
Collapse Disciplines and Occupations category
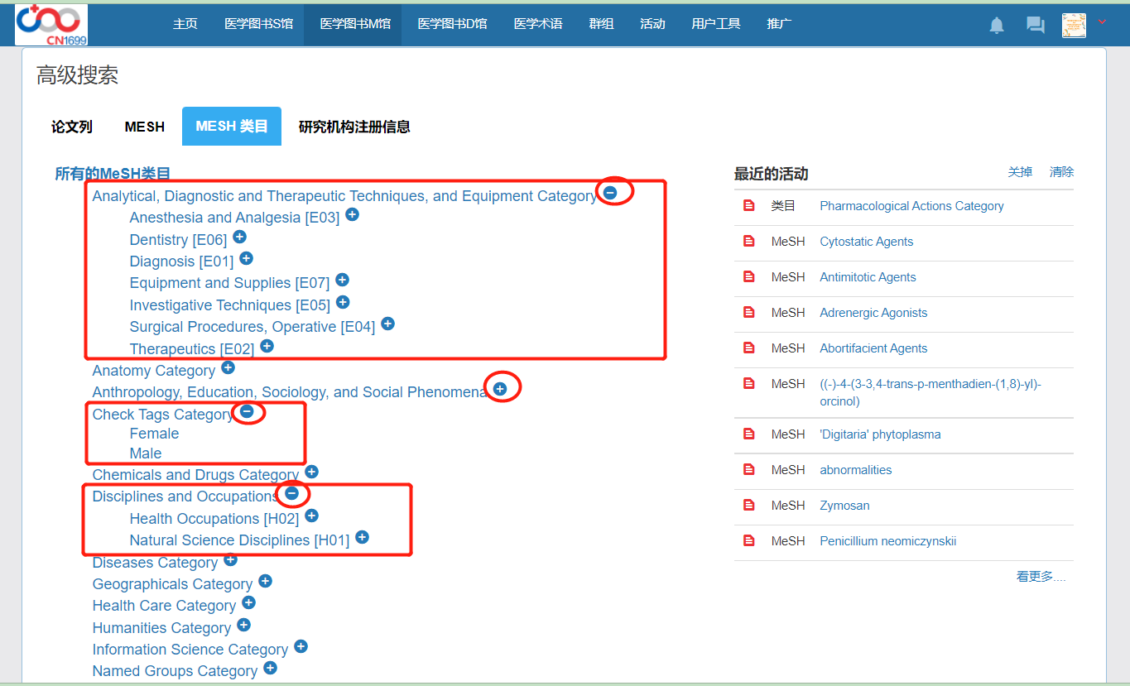[291, 493]
